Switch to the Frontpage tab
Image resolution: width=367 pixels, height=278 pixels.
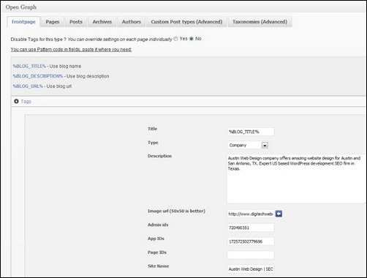click(23, 22)
